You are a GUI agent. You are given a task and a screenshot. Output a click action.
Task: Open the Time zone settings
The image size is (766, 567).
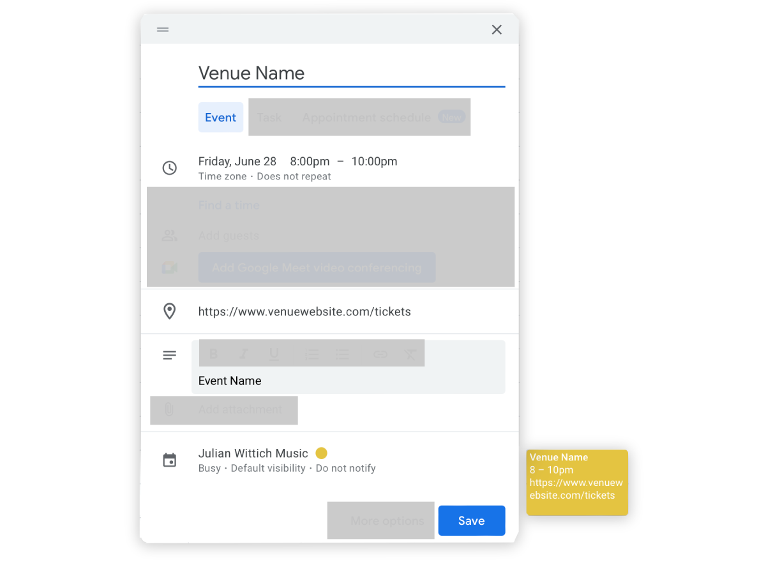222,176
